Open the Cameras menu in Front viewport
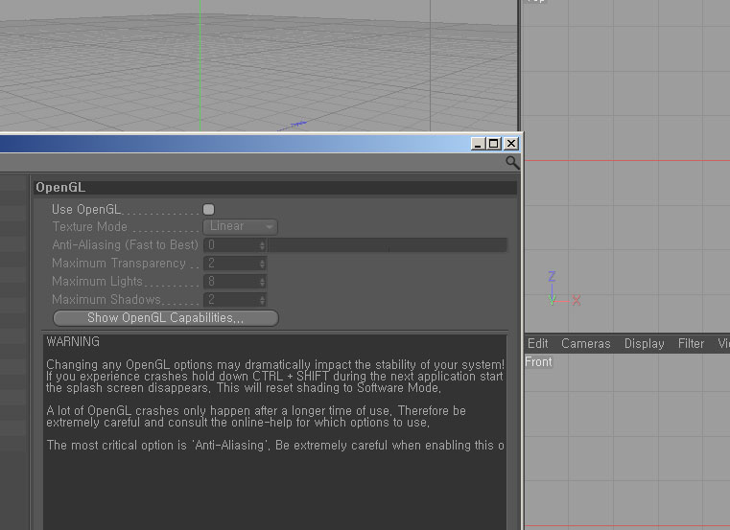The width and height of the screenshot is (730, 530). coord(586,343)
